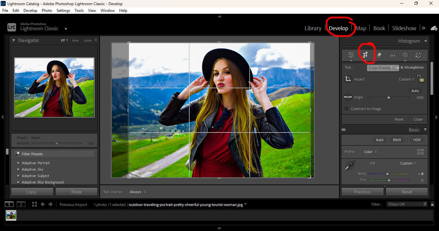Click the Straighten level tool icon

pyautogui.click(x=348, y=97)
